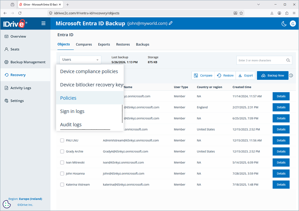Open the browser application menu

(x=294, y=13)
